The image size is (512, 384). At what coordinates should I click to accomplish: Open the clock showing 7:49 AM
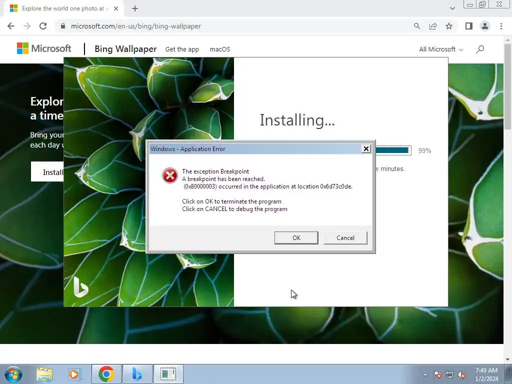coord(486,374)
